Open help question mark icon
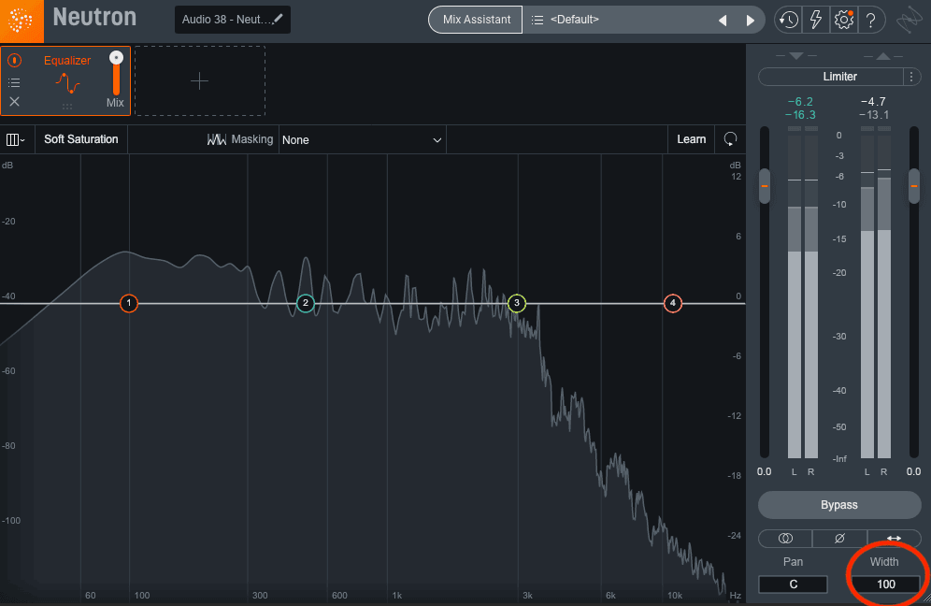This screenshot has height=606, width=931. pyautogui.click(x=871, y=21)
